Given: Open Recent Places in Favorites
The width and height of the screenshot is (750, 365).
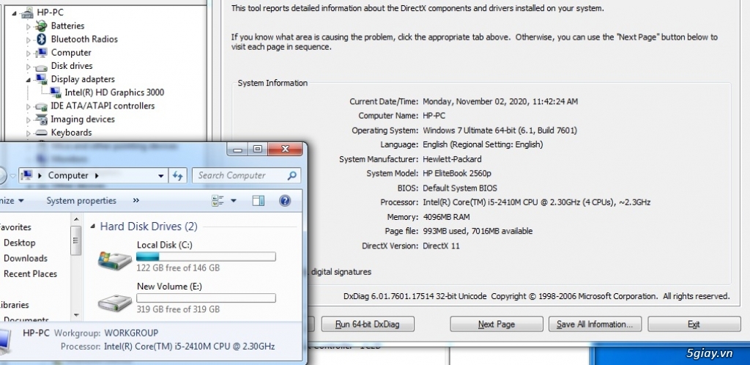Looking at the screenshot, I should coord(30,274).
